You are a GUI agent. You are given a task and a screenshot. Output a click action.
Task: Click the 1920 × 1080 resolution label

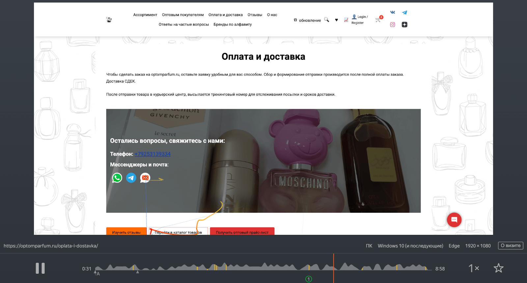(x=478, y=246)
